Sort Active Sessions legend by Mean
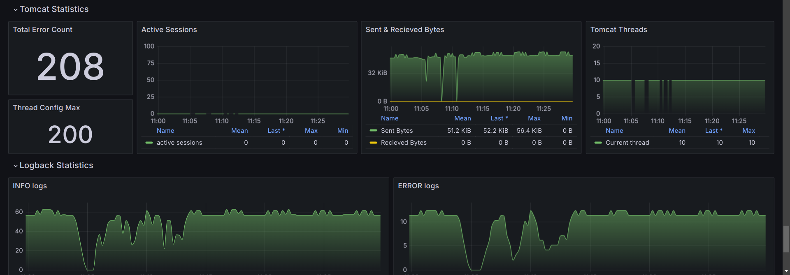The height and width of the screenshot is (275, 790). click(x=239, y=131)
